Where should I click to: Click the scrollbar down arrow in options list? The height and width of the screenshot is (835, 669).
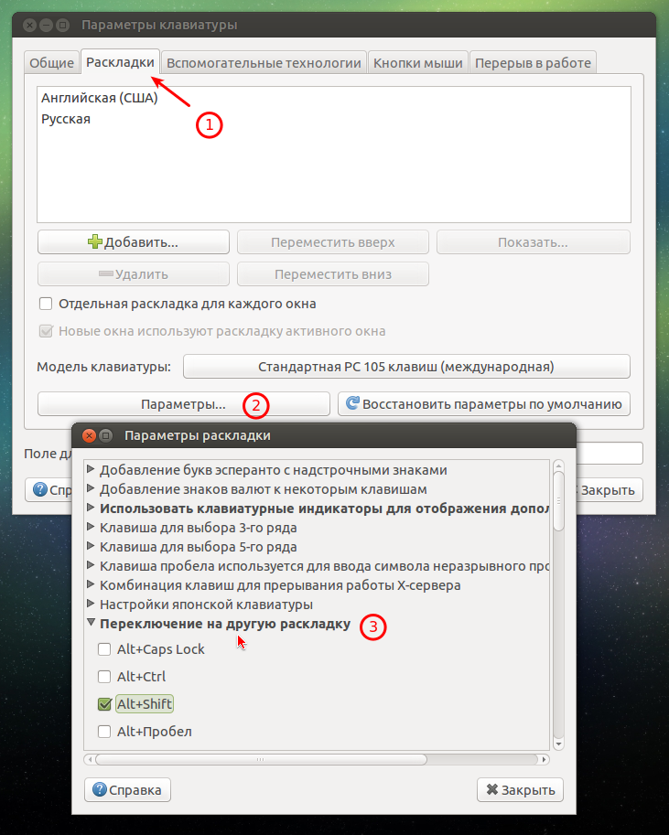[558, 744]
